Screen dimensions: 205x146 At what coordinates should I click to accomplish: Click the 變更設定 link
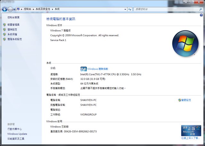pyautogui.click(x=186, y=100)
